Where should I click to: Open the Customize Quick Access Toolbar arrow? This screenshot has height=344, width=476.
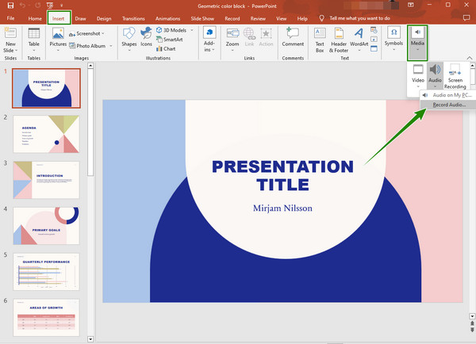(62, 6)
